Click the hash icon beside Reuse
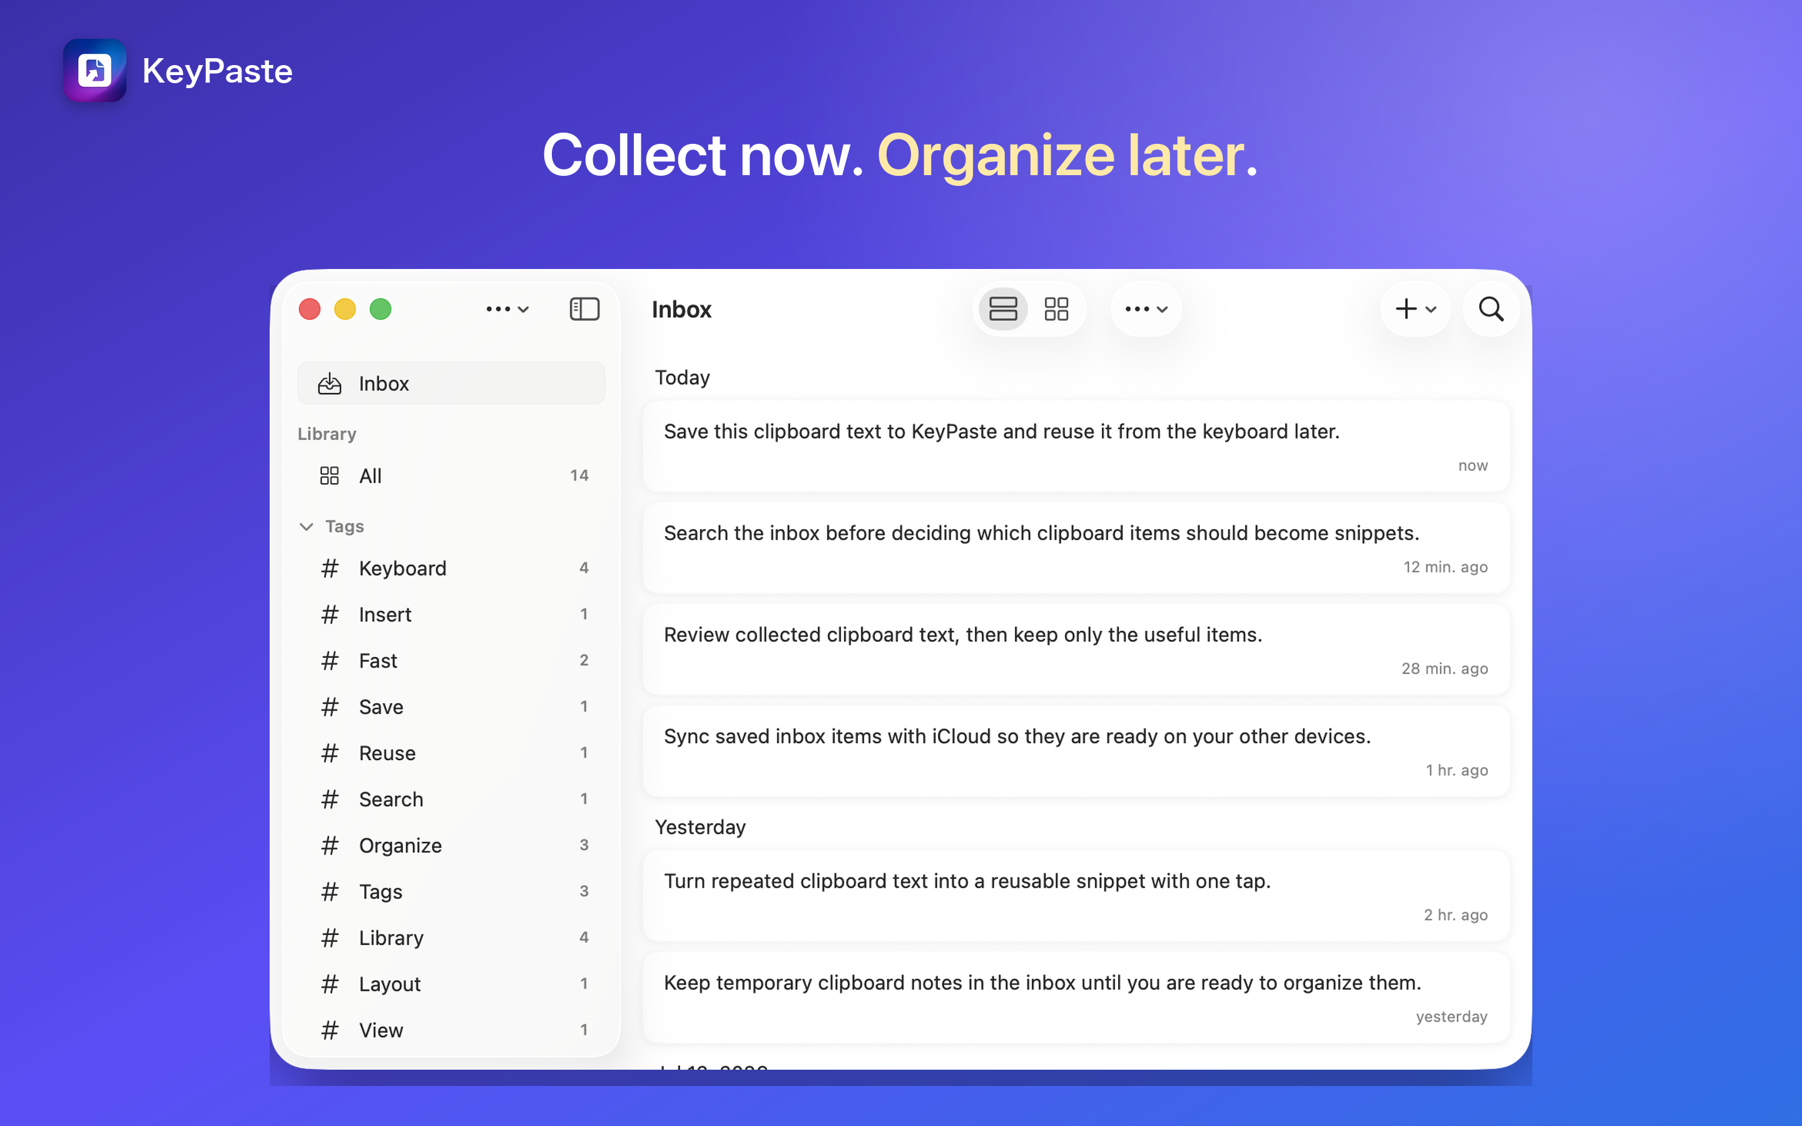 click(x=329, y=753)
